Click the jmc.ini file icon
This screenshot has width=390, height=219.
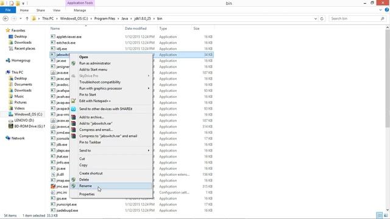(53, 192)
